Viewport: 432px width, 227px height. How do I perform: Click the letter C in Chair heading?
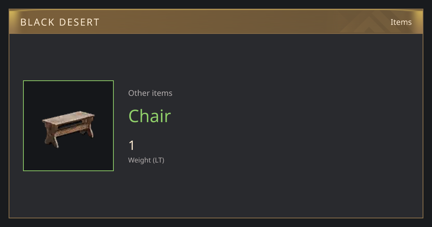(x=134, y=116)
